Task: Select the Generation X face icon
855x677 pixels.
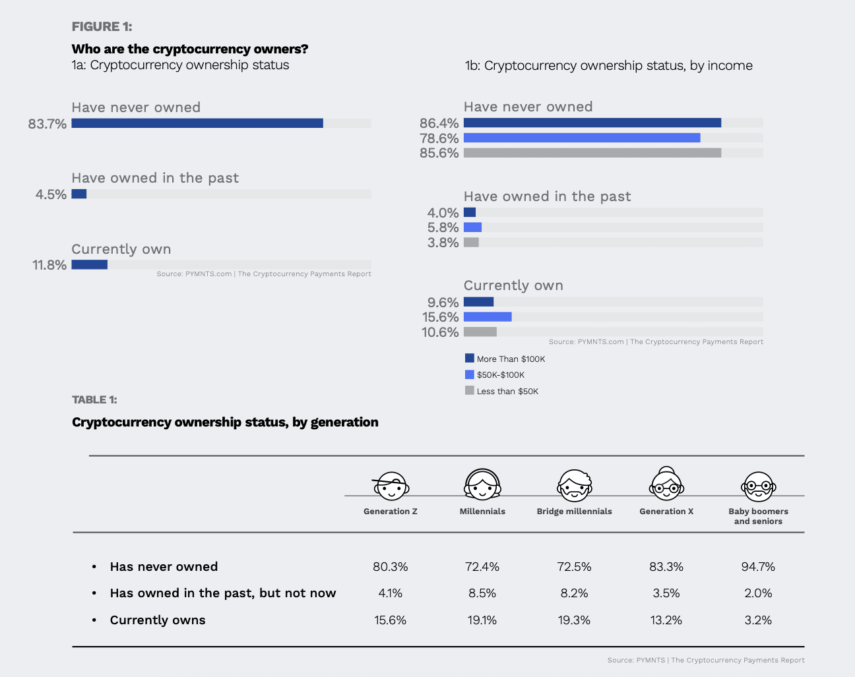Action: pyautogui.click(x=666, y=485)
